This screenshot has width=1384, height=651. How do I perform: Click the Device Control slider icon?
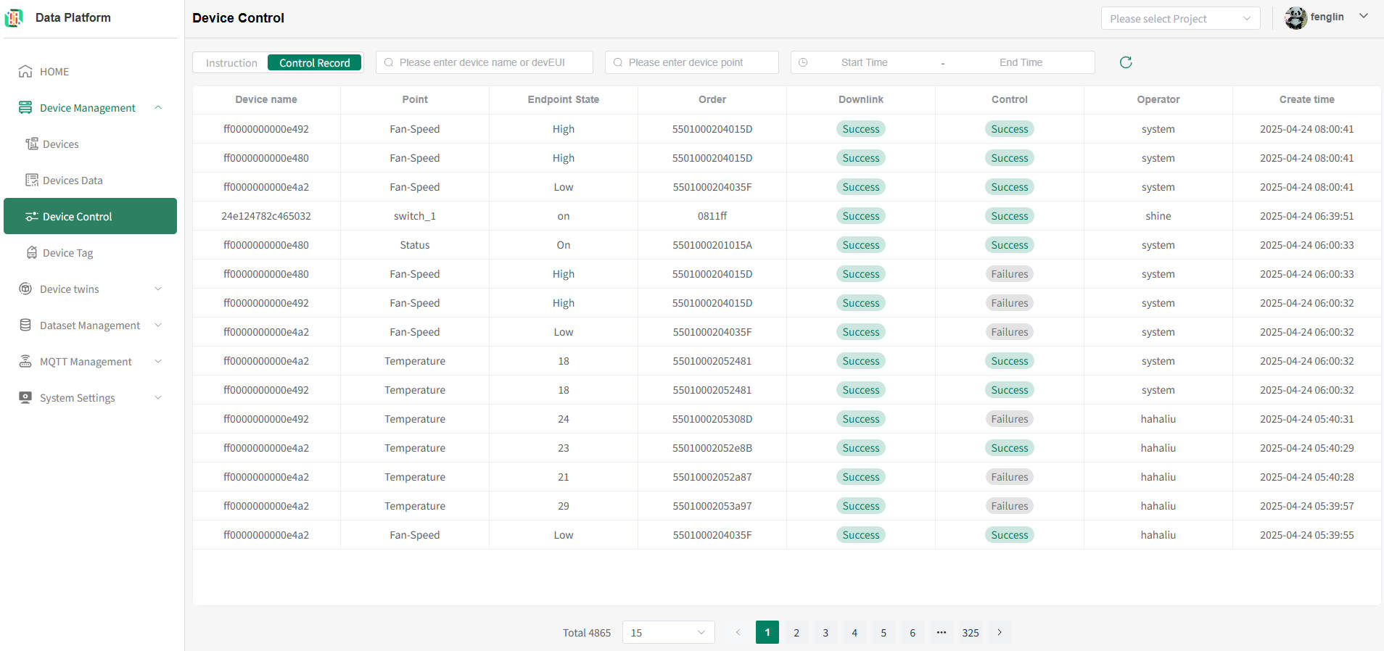(x=32, y=216)
